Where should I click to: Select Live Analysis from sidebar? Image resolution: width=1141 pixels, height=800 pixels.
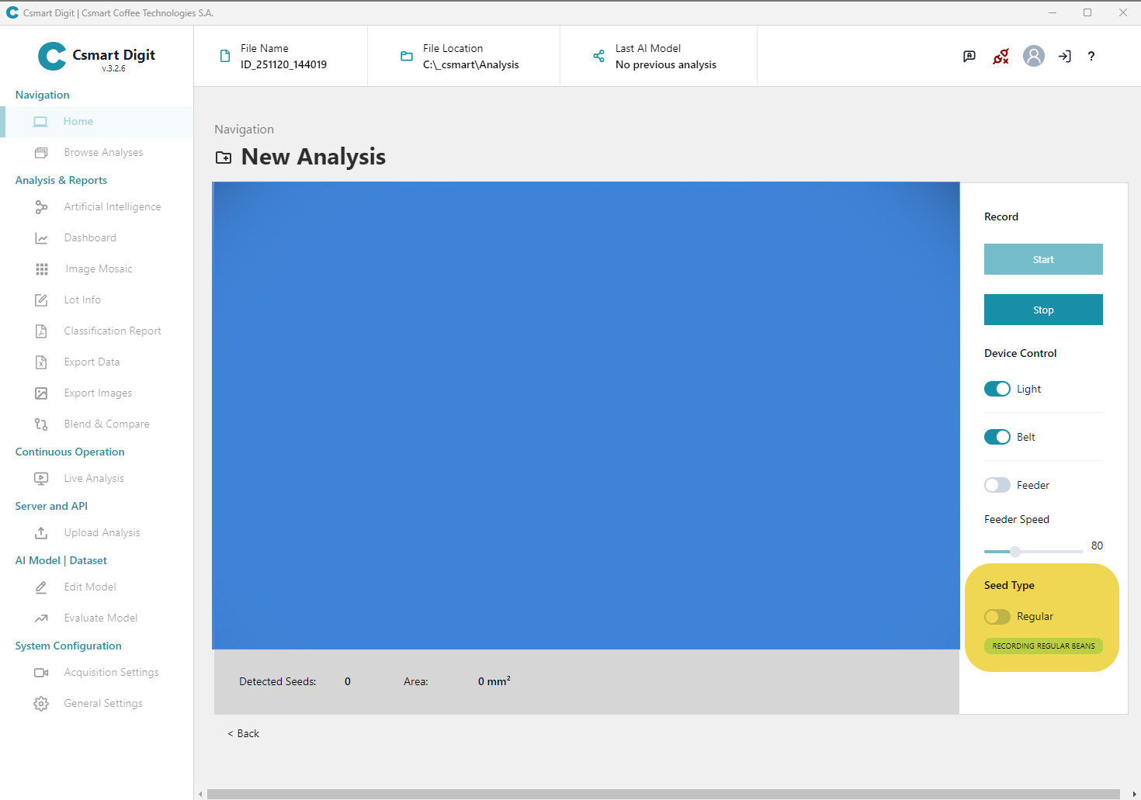(94, 479)
